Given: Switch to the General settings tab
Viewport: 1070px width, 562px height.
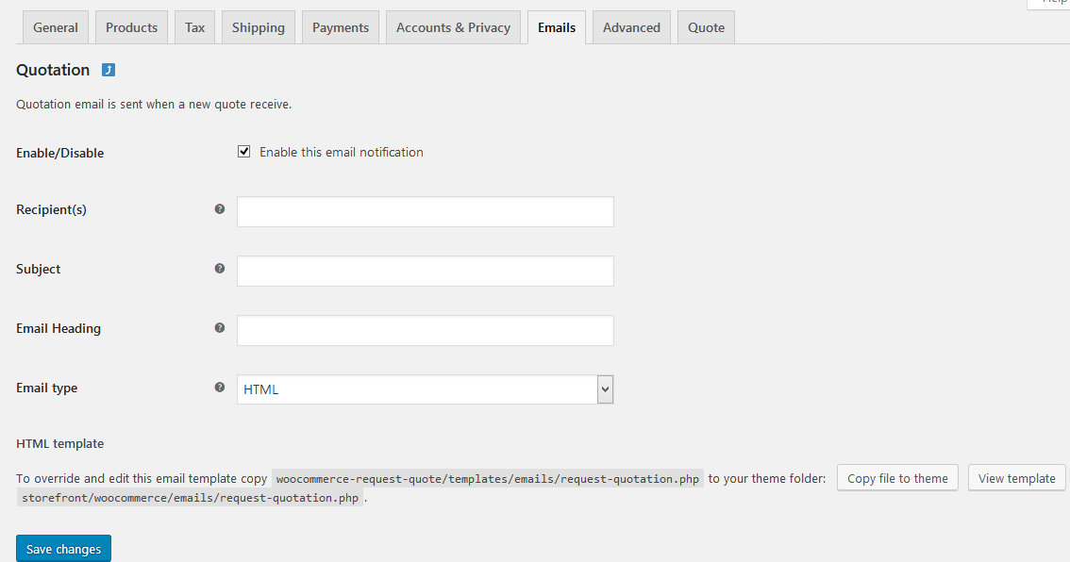Looking at the screenshot, I should 55,27.
